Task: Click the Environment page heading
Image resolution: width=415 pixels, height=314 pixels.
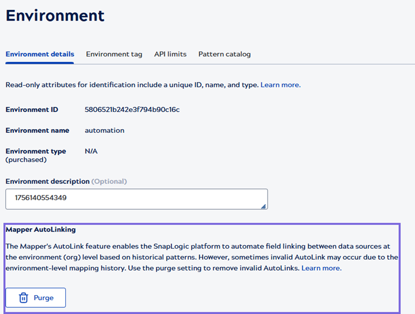Action: (55, 16)
